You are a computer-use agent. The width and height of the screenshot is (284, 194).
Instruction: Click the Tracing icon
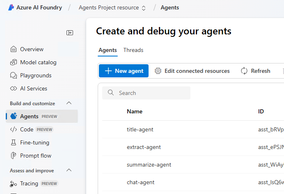pyautogui.click(x=14, y=184)
